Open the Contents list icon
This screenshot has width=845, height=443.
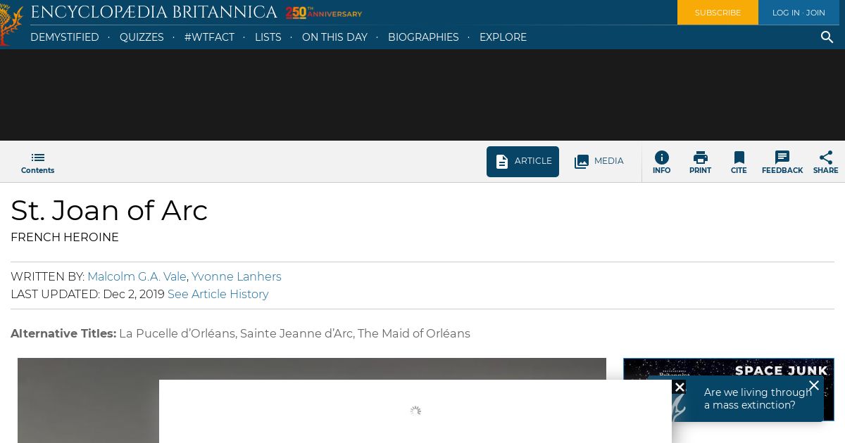coord(37,158)
